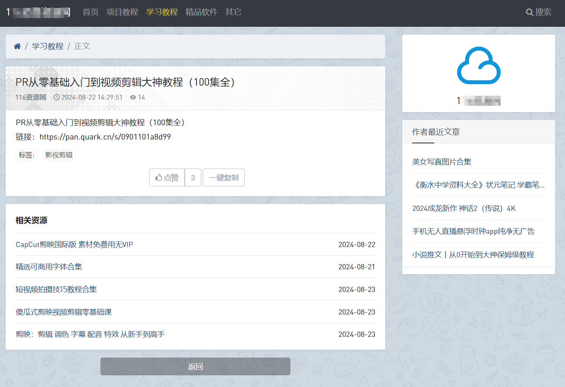Click the home icon in breadcrumb
This screenshot has width=565, height=387.
click(x=17, y=46)
